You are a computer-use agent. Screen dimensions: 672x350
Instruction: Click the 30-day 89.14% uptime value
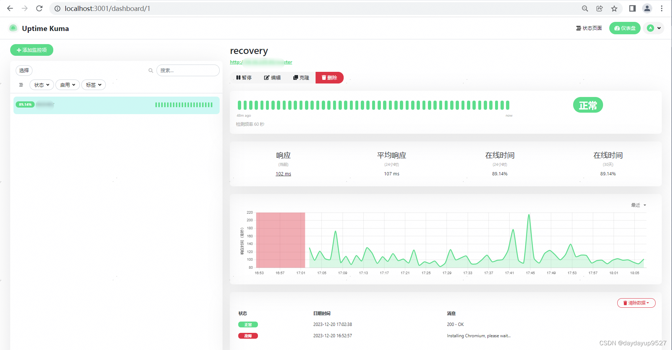(608, 174)
